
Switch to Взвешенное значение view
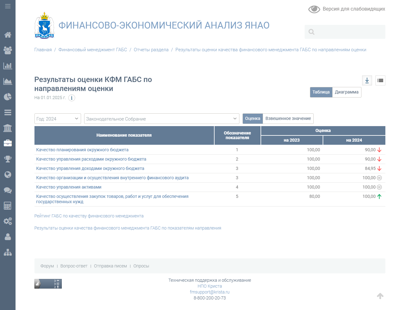click(288, 119)
